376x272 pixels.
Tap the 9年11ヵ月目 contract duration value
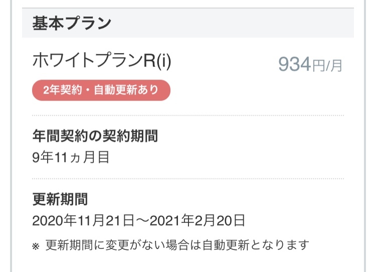(71, 157)
